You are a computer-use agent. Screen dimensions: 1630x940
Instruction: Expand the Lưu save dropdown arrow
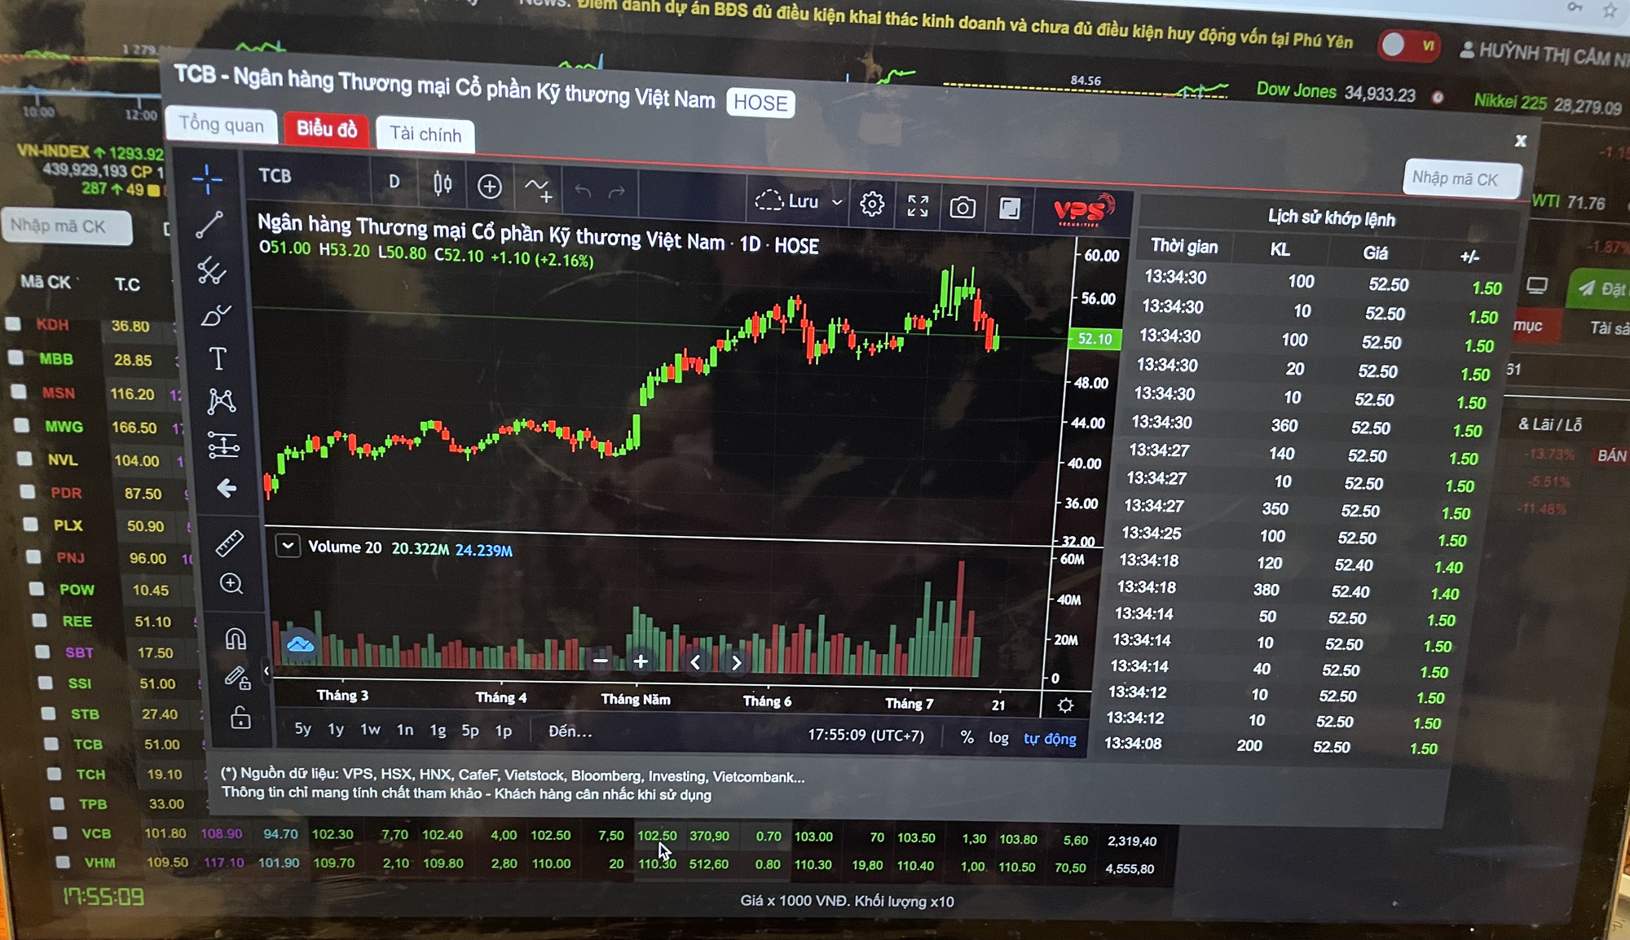point(837,202)
